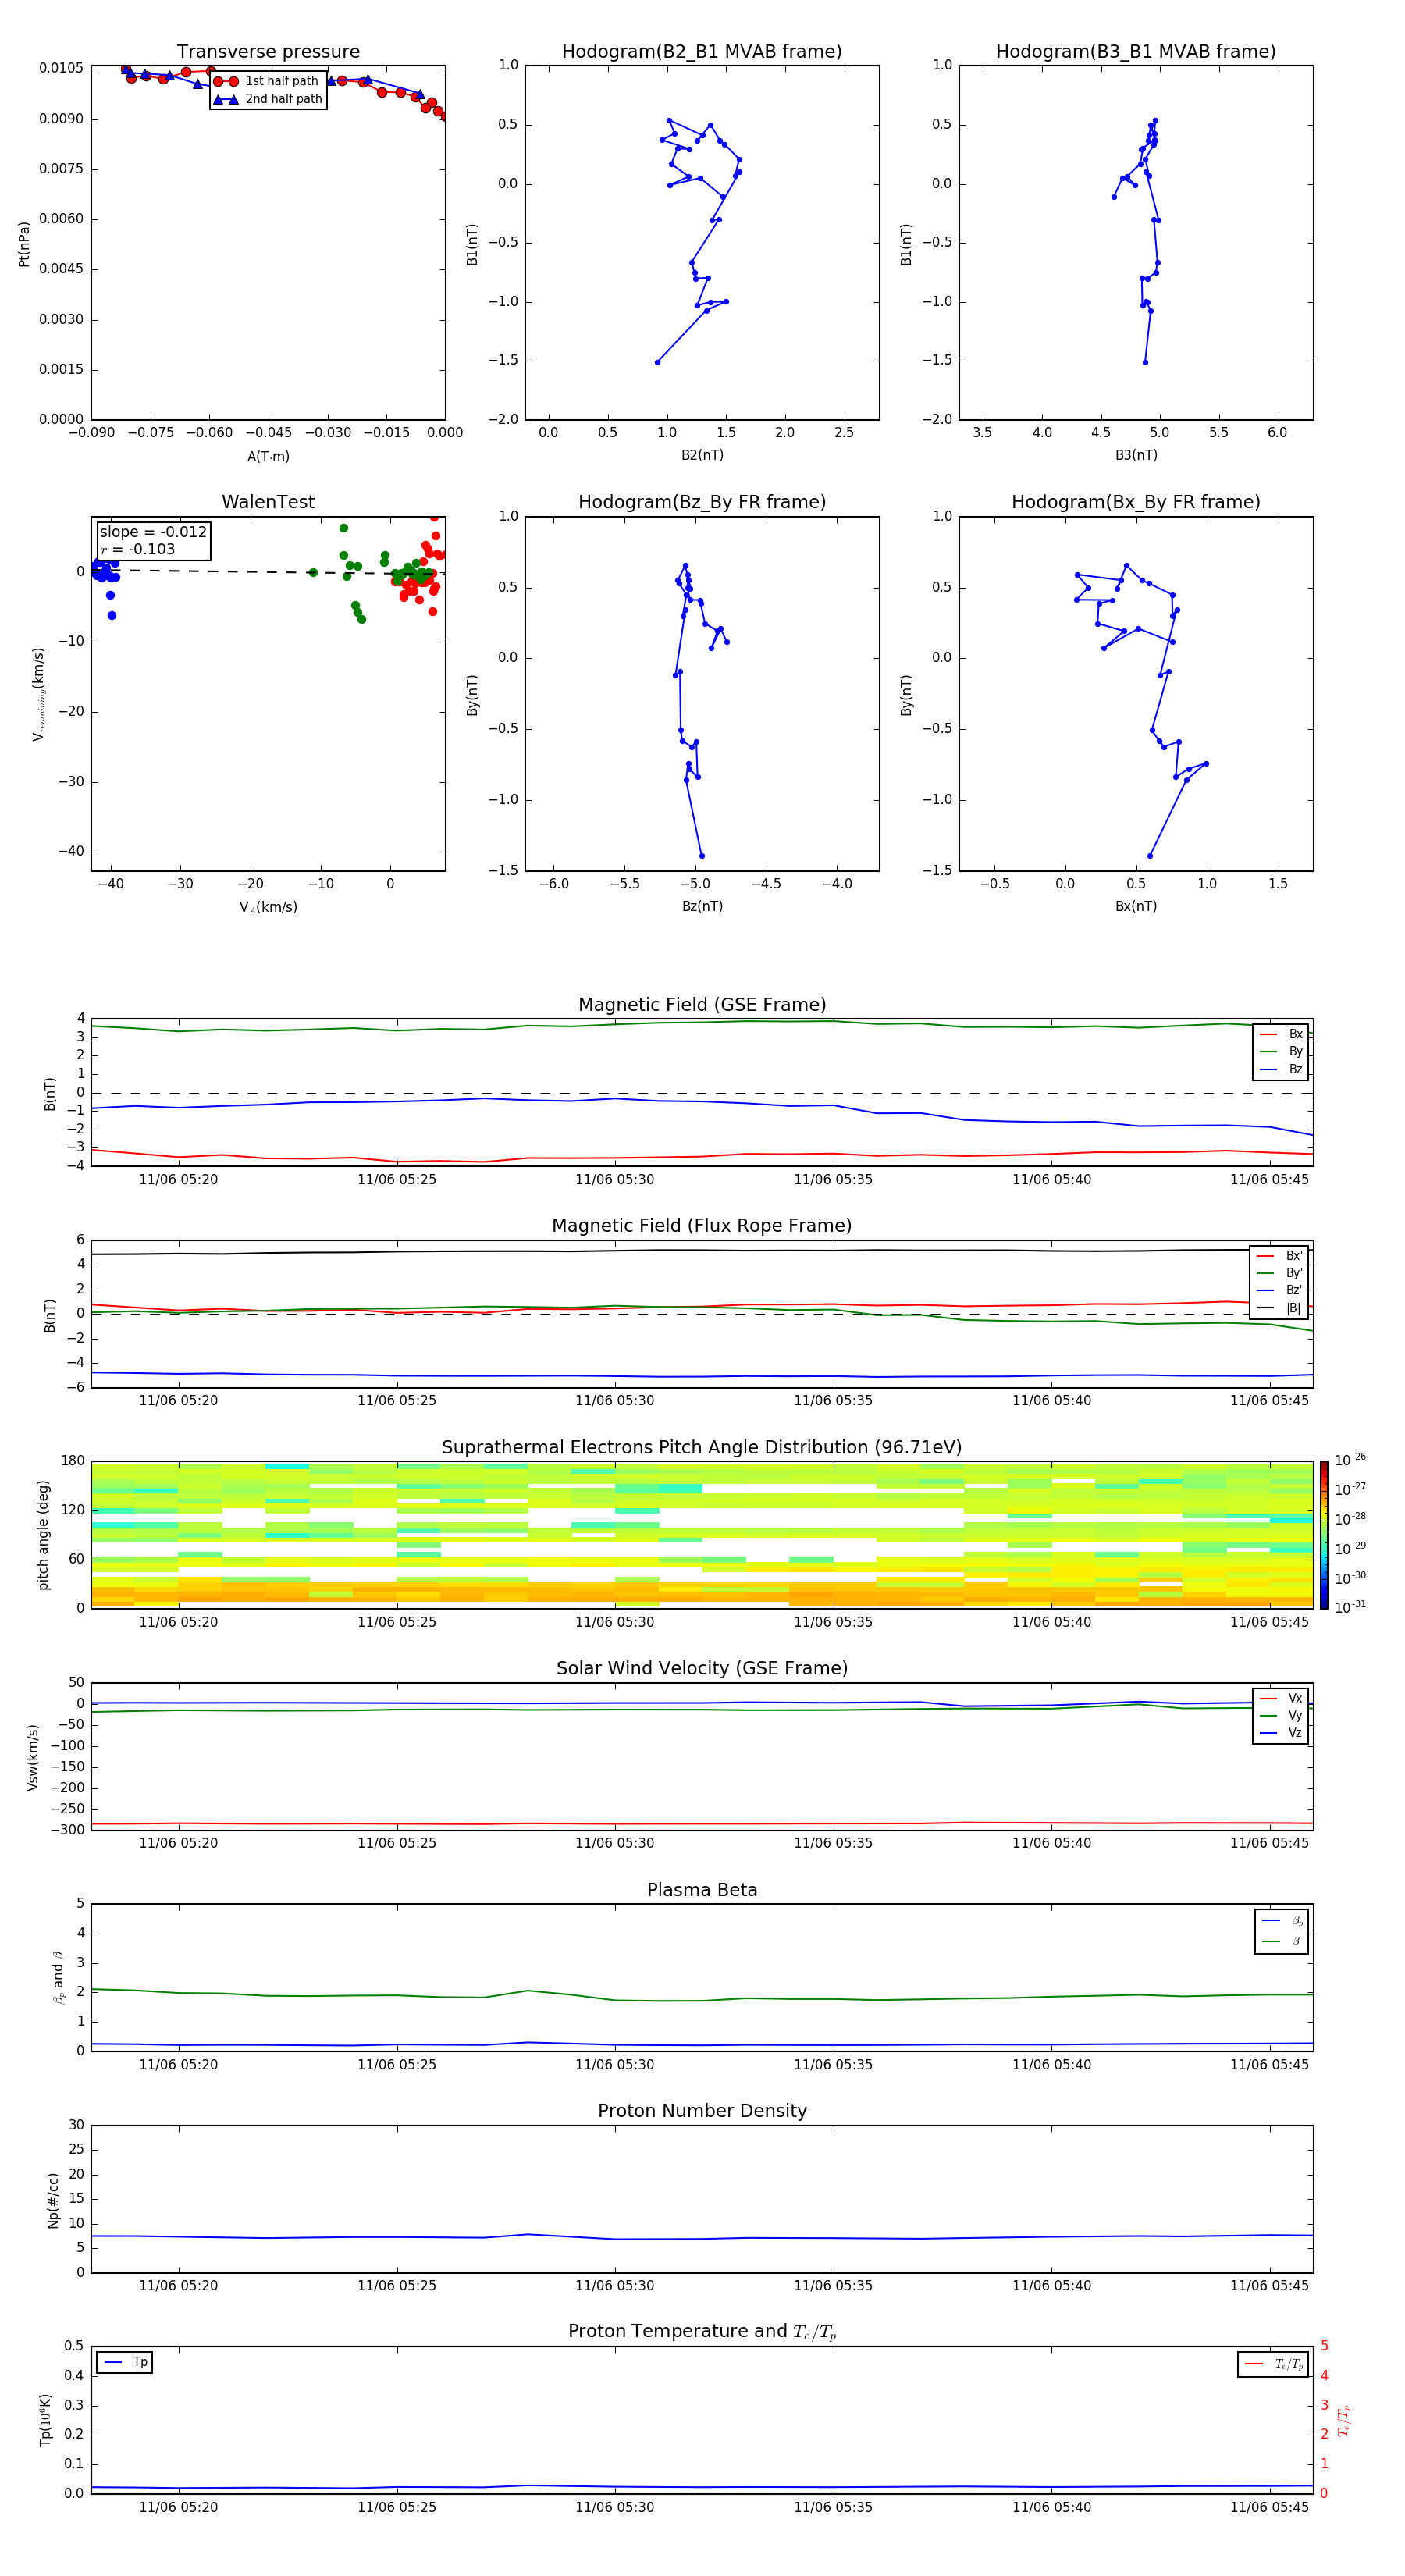Click 'Hodogram(Bz_By FR frame)' title
1405x2576 pixels.
pyautogui.click(x=702, y=502)
